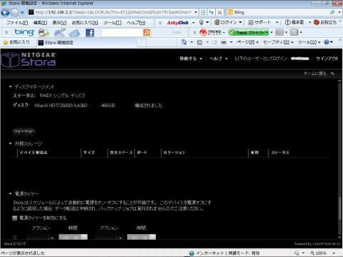Go back with the browser Back arrow
Image resolution: width=343 pixels, height=257 pixels.
point(6,12)
